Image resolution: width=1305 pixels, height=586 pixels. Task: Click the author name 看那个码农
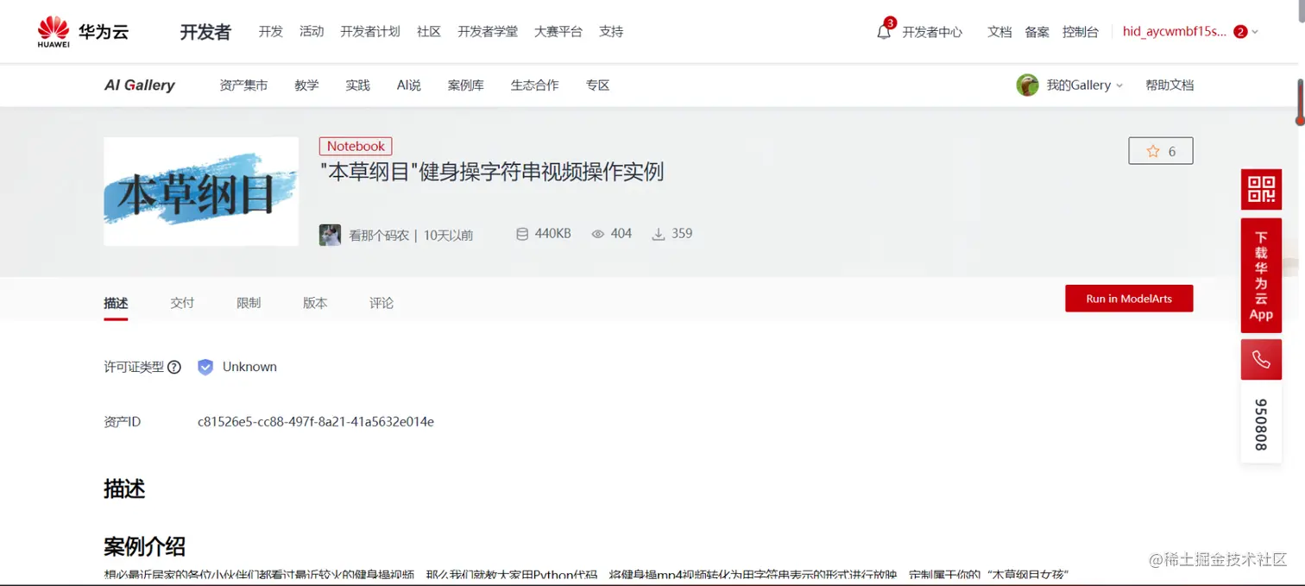tap(379, 235)
